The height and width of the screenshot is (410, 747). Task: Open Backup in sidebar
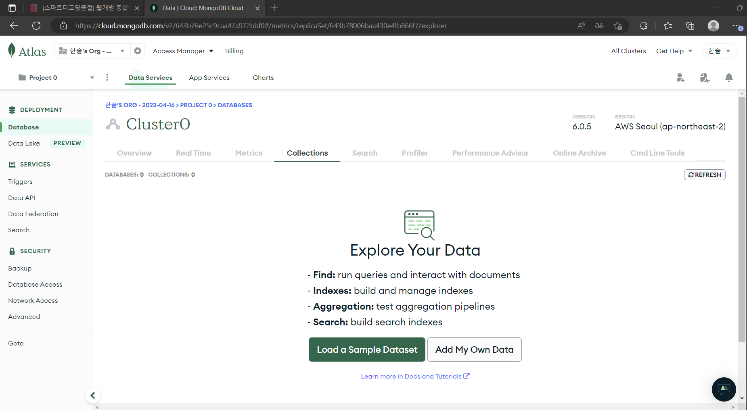click(x=20, y=268)
